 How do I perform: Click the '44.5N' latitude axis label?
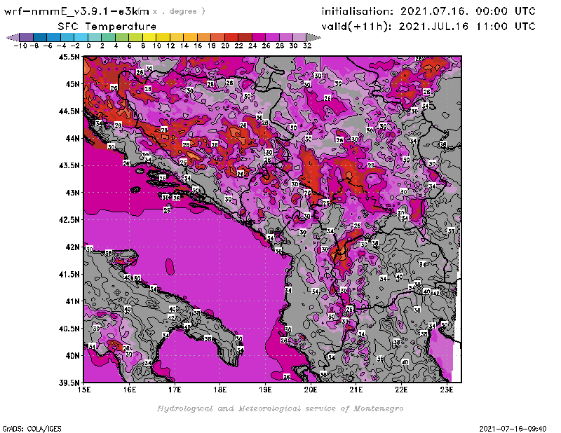tap(69, 111)
